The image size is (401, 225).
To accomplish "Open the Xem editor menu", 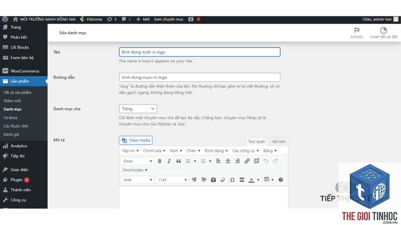I will [x=176, y=151].
